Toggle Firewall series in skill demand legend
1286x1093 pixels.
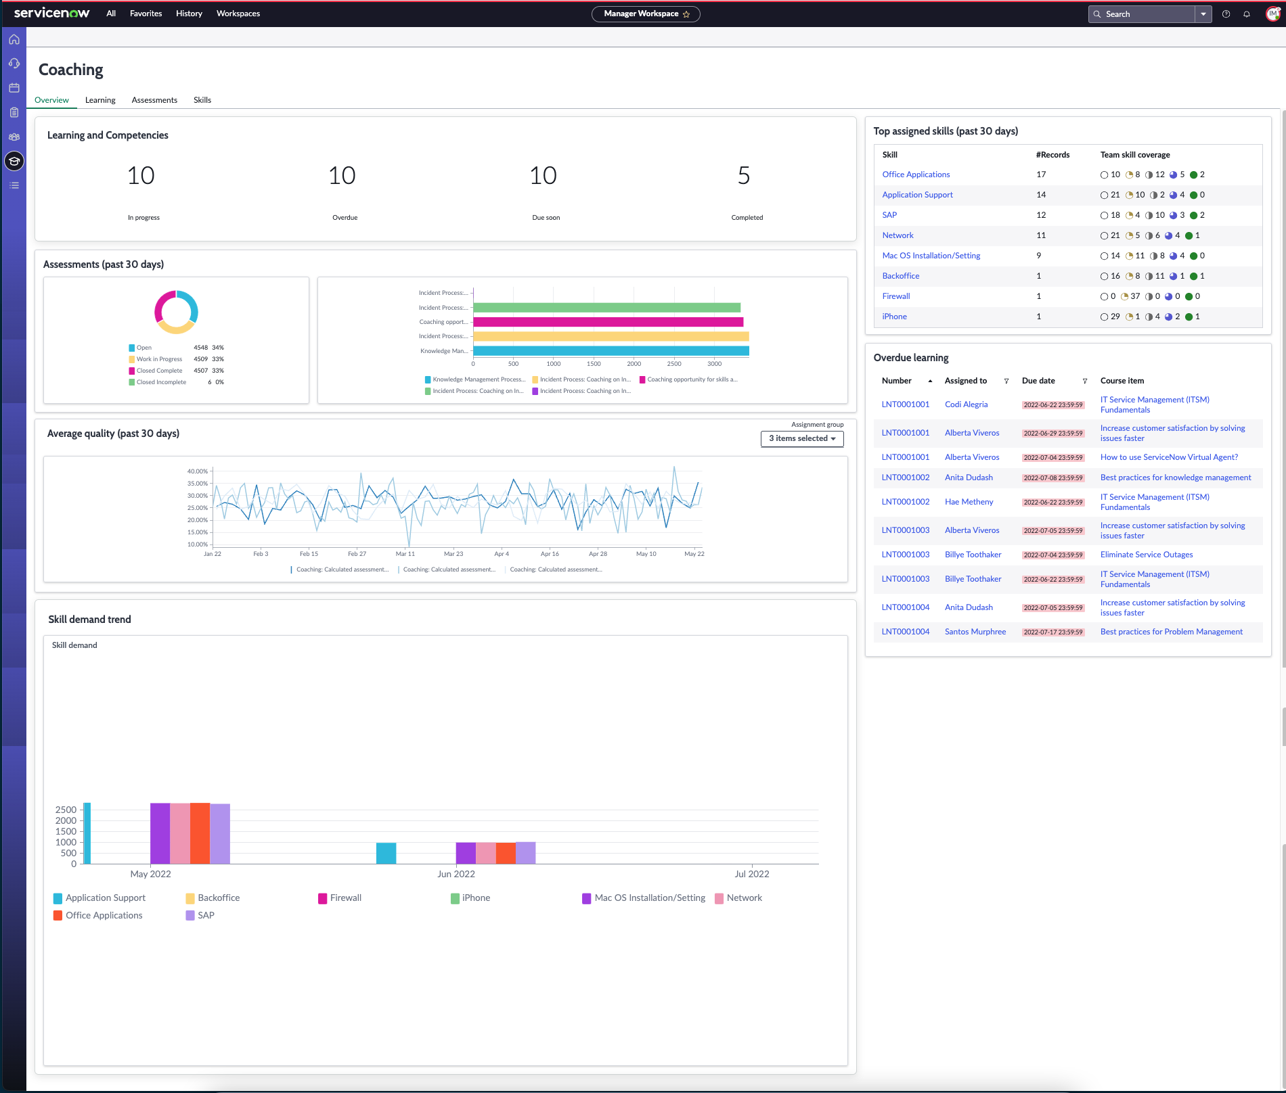[x=340, y=898]
